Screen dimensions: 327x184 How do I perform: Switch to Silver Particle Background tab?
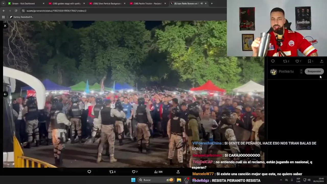click(x=107, y=4)
